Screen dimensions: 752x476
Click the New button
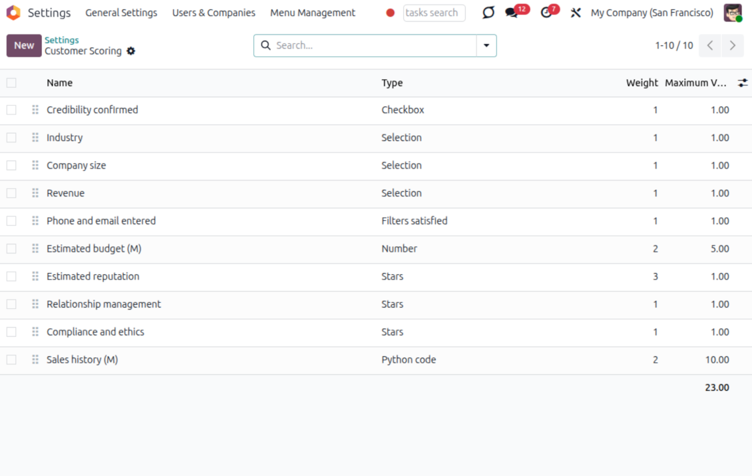pos(24,45)
